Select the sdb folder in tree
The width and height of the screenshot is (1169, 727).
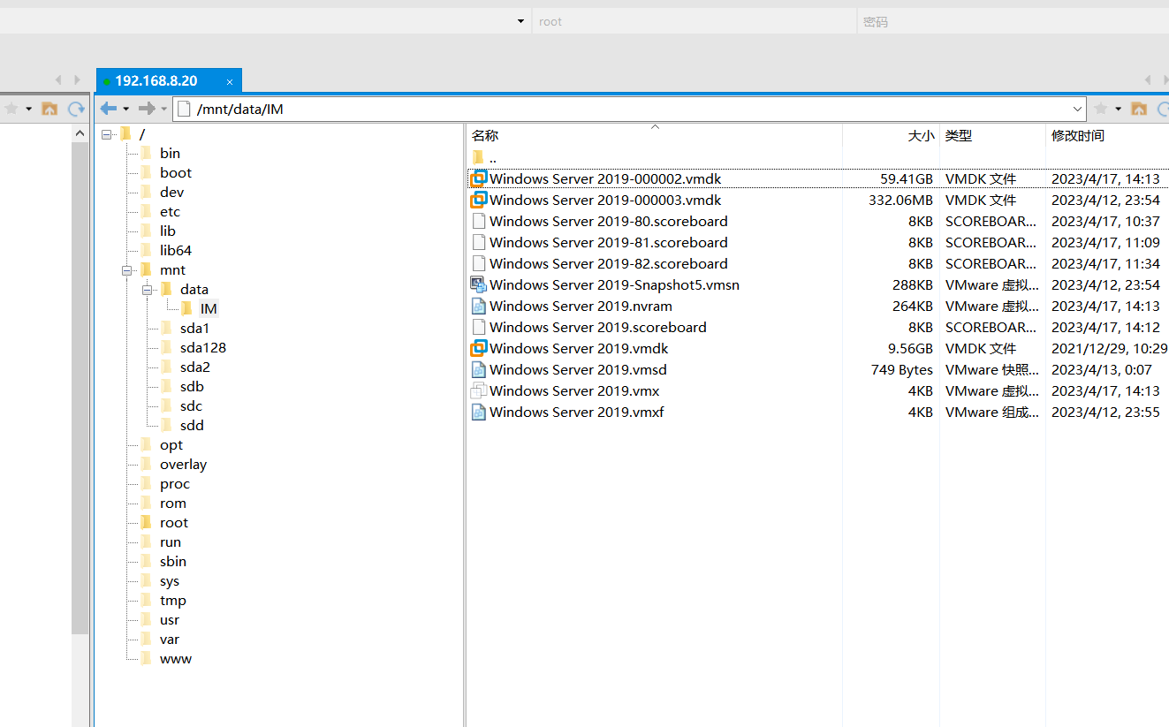click(192, 387)
